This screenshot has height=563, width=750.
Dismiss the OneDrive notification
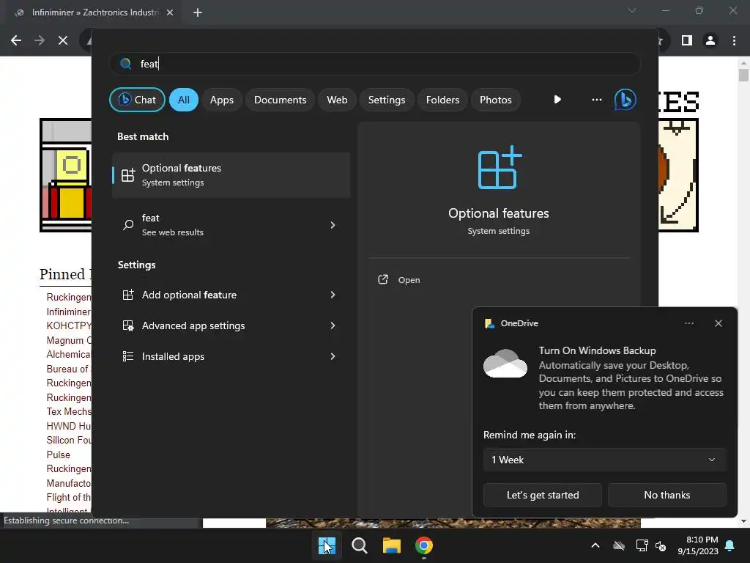point(719,323)
